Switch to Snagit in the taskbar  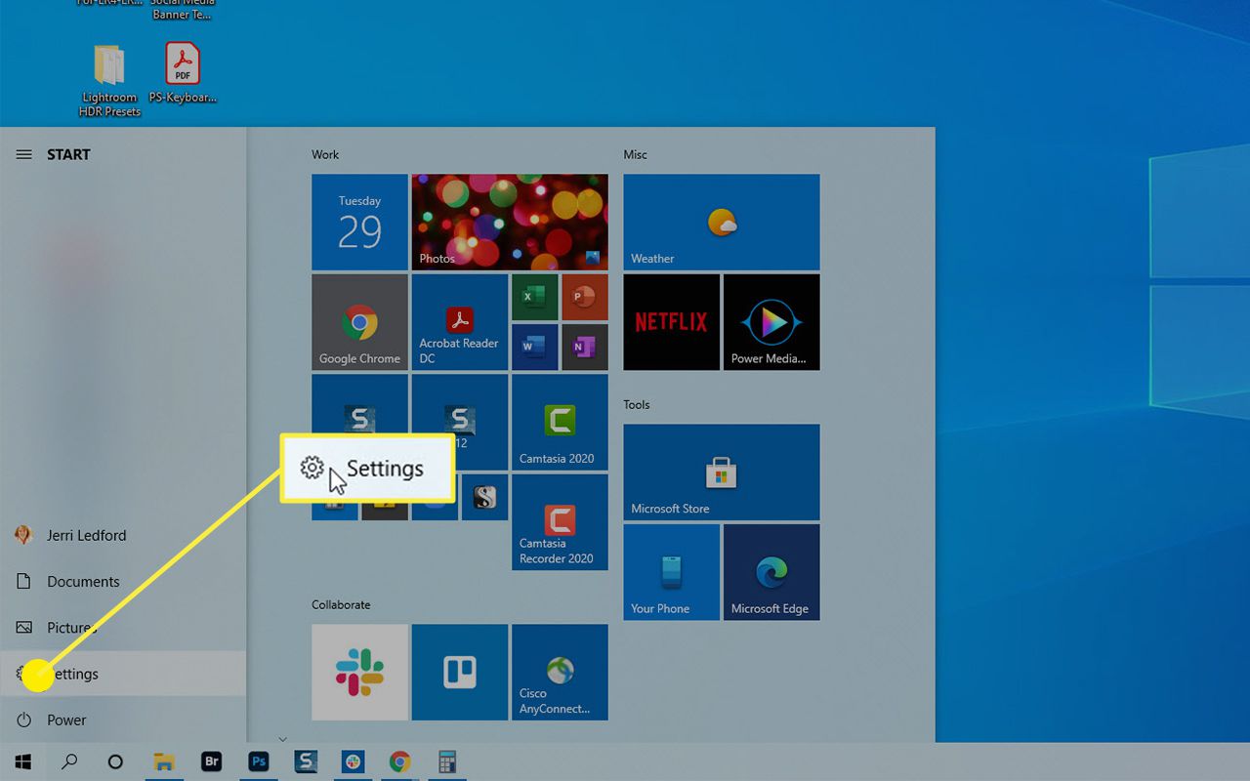(306, 761)
